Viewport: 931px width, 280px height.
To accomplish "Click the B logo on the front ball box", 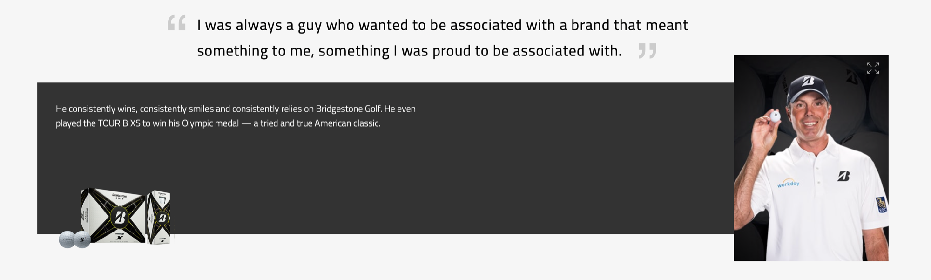I will (120, 217).
